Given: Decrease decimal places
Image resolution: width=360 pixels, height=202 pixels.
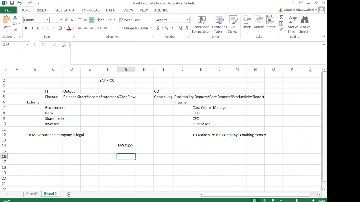Looking at the screenshot, I should 186,28.
